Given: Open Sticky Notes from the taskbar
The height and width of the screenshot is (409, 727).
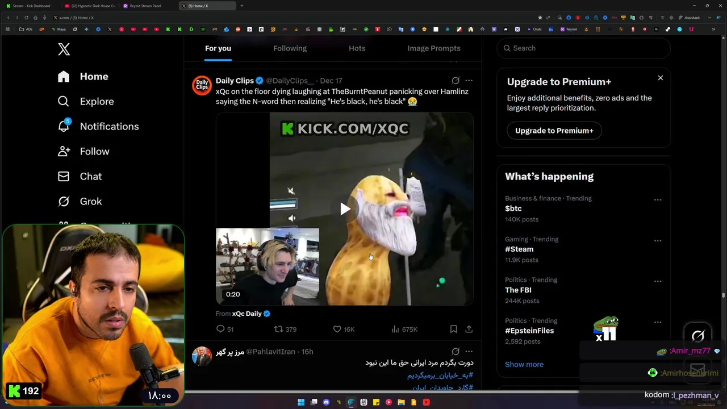Looking at the screenshot, I should tap(376, 402).
